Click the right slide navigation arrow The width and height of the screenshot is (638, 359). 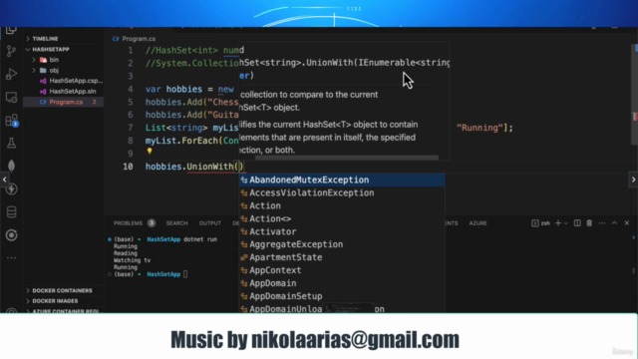(x=633, y=179)
